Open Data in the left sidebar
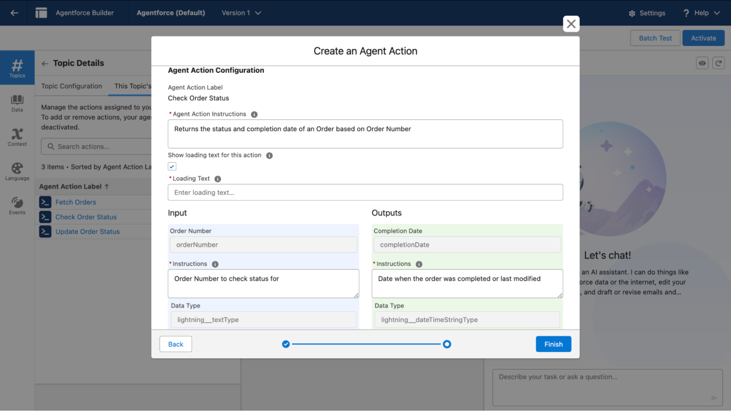 coord(17,103)
